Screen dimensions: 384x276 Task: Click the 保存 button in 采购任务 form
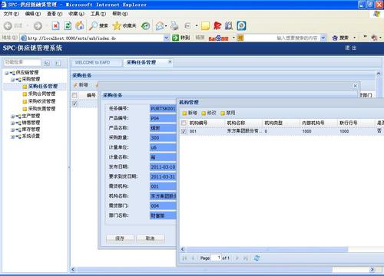pyautogui.click(x=120, y=238)
